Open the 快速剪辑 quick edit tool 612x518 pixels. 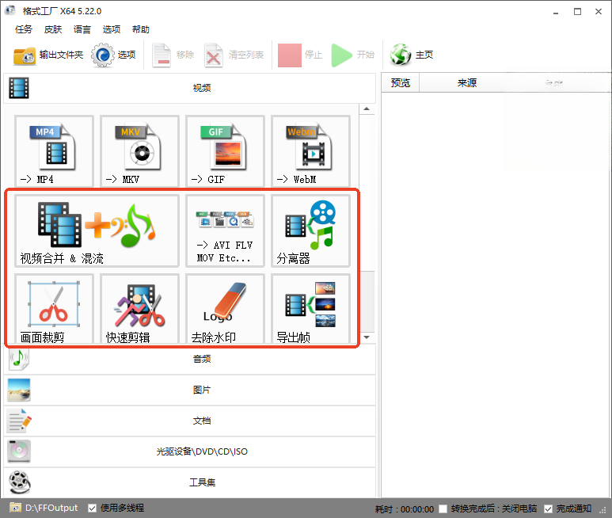pos(139,309)
